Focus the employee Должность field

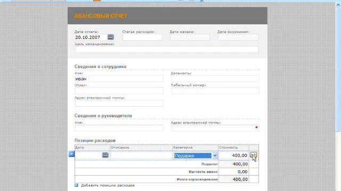(215, 79)
